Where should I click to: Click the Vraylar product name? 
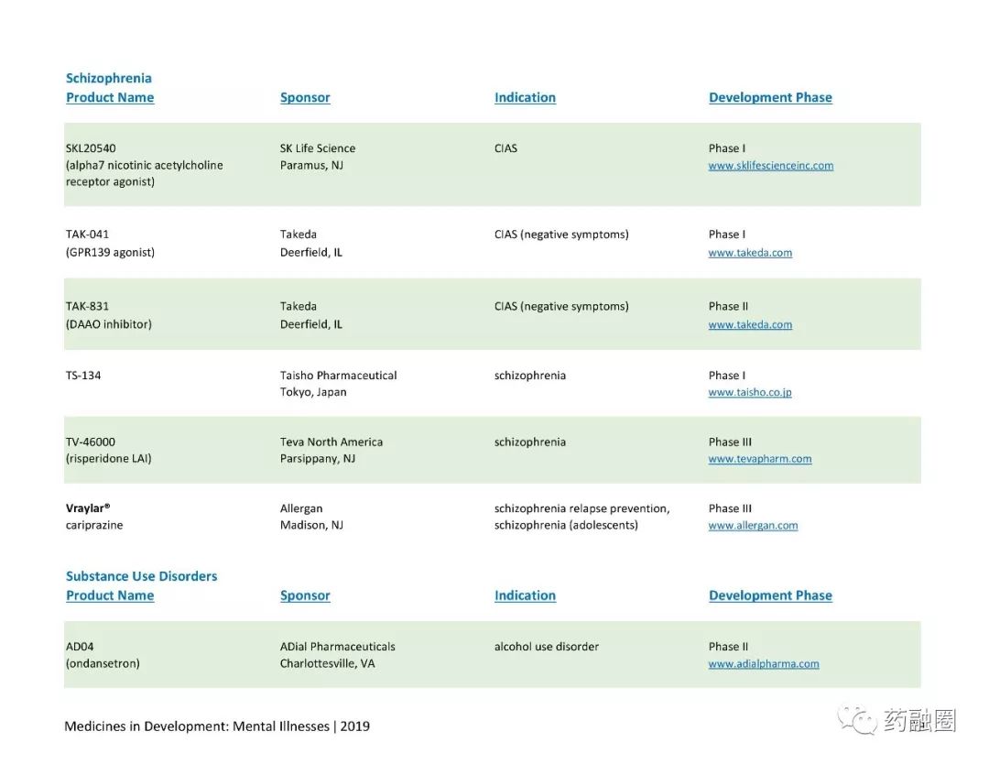coord(88,508)
